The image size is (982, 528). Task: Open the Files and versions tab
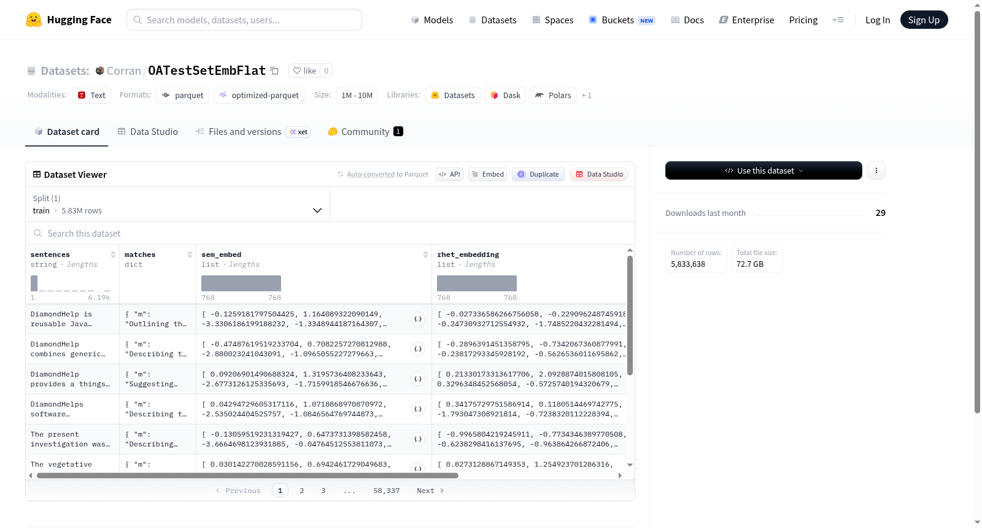click(253, 132)
